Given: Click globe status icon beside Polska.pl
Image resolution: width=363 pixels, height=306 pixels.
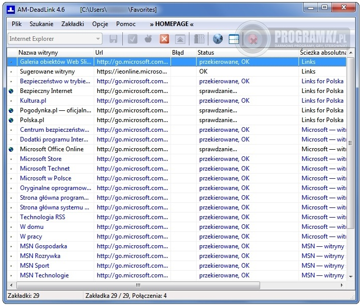Looking at the screenshot, I should click(11, 120).
